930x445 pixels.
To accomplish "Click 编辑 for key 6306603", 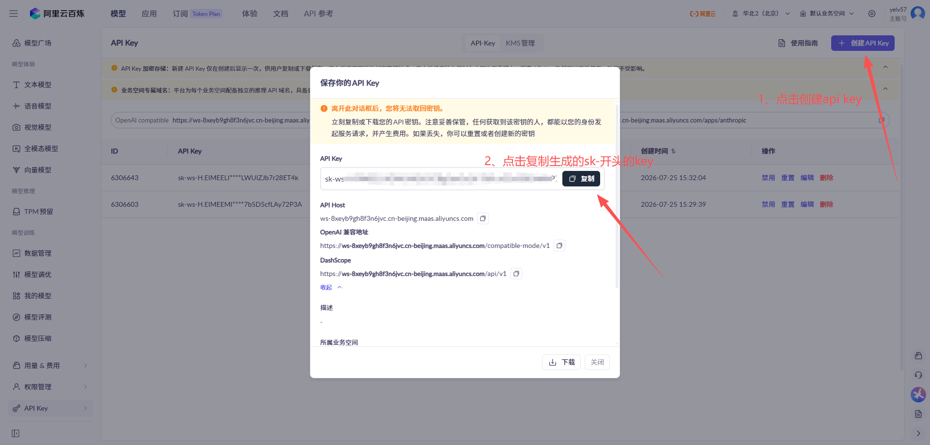I will pyautogui.click(x=807, y=204).
